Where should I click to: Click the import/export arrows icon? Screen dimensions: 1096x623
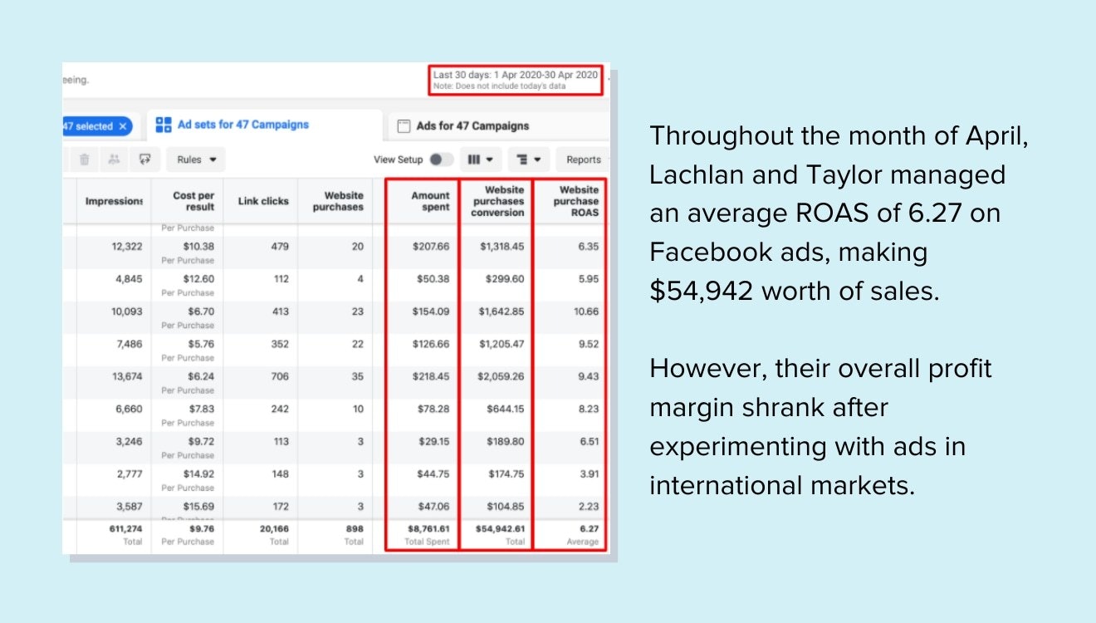tap(145, 159)
